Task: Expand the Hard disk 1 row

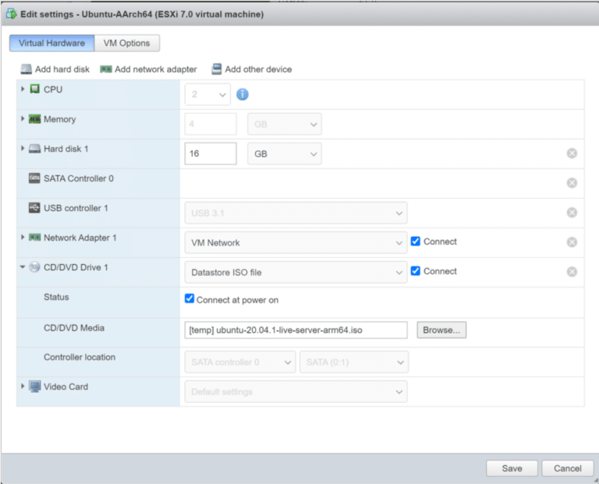Action: pos(23,149)
